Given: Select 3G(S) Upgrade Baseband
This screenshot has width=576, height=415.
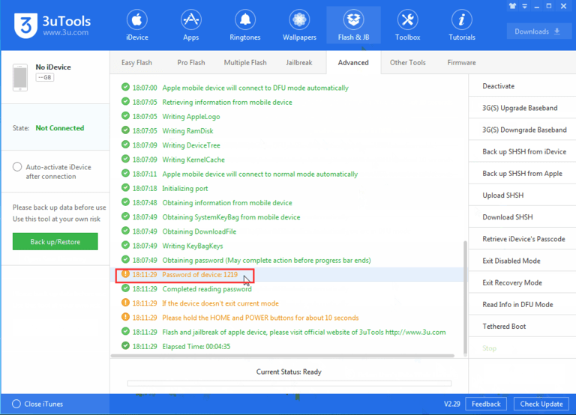Looking at the screenshot, I should click(x=522, y=108).
